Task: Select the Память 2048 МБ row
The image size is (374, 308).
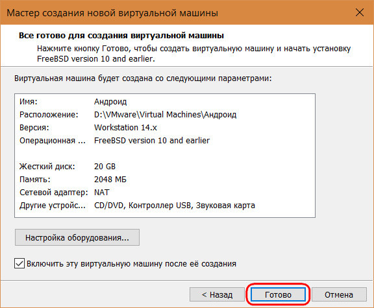Action: 165,179
